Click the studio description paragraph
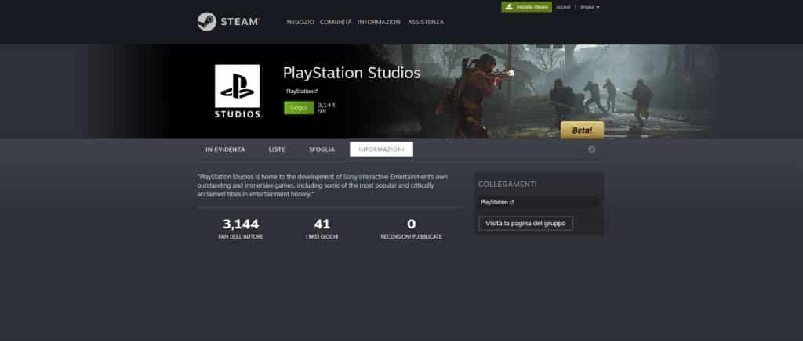This screenshot has height=341, width=803. [322, 186]
